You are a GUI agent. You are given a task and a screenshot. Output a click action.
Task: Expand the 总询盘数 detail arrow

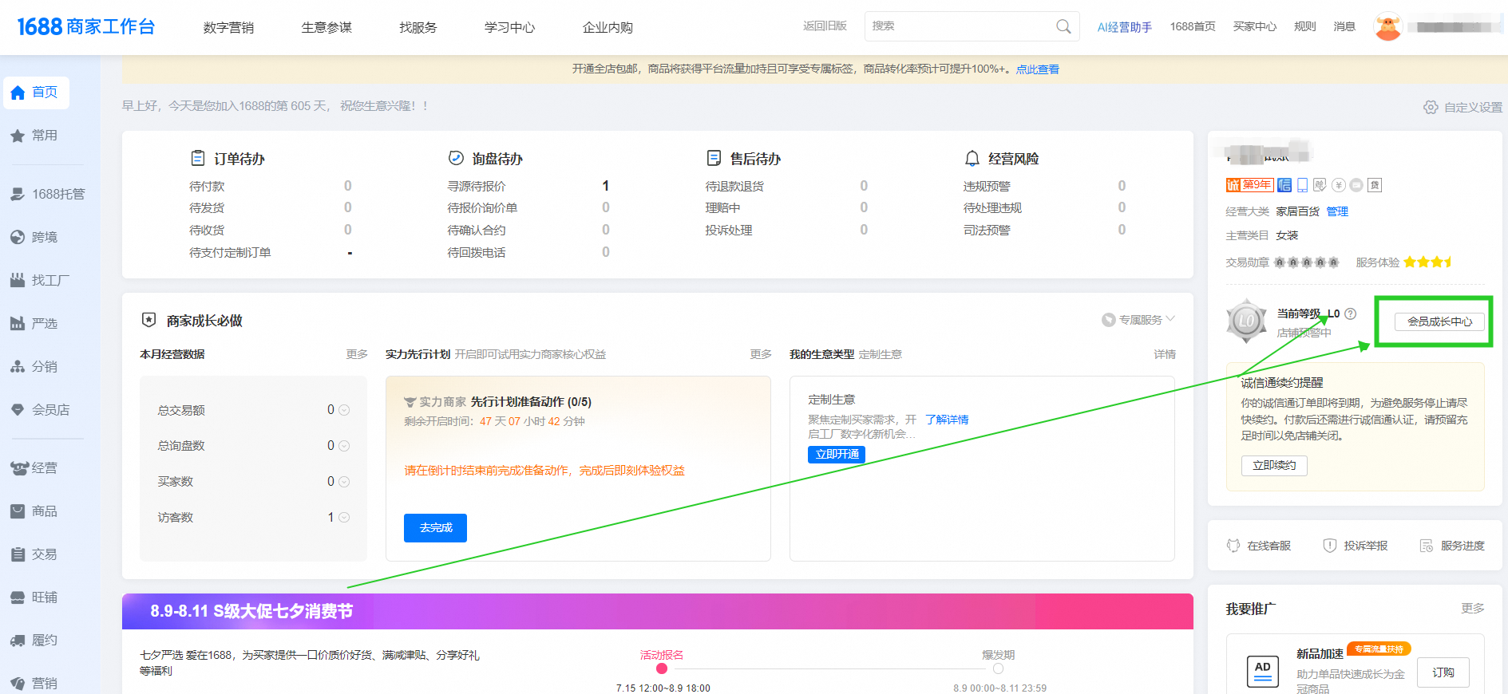[x=344, y=446]
